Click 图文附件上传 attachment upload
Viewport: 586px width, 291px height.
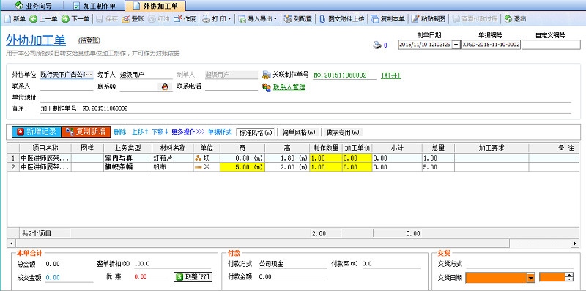click(342, 19)
